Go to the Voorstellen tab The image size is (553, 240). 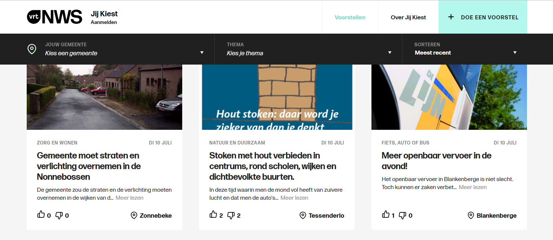(350, 17)
